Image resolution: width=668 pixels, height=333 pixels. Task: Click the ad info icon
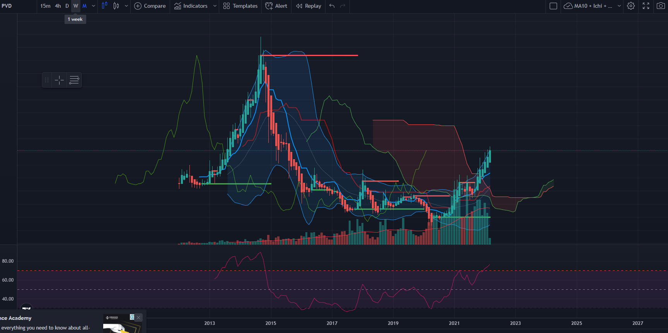[132, 317]
